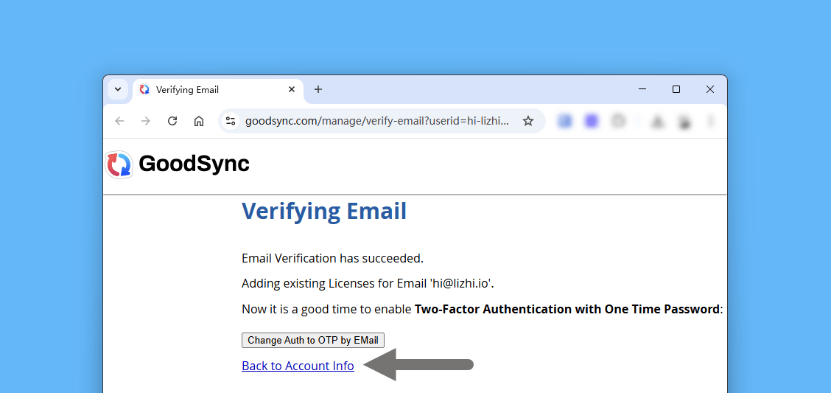The width and height of the screenshot is (831, 393).
Task: Go to the browser home page
Action: [x=199, y=121]
